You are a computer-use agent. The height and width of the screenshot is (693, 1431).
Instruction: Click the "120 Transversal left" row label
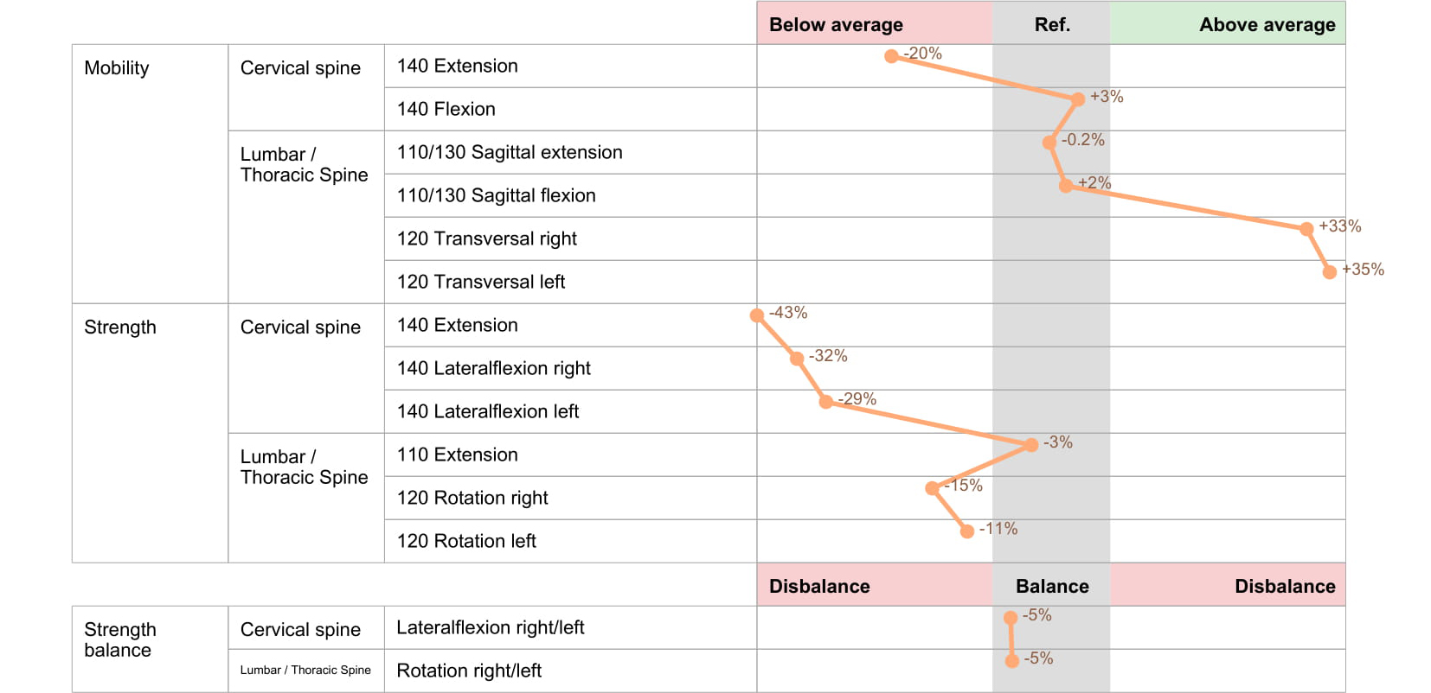point(481,282)
